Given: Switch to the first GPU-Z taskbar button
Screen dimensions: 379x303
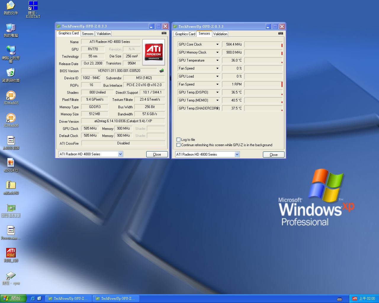Looking at the screenshot, I should coord(68,299).
